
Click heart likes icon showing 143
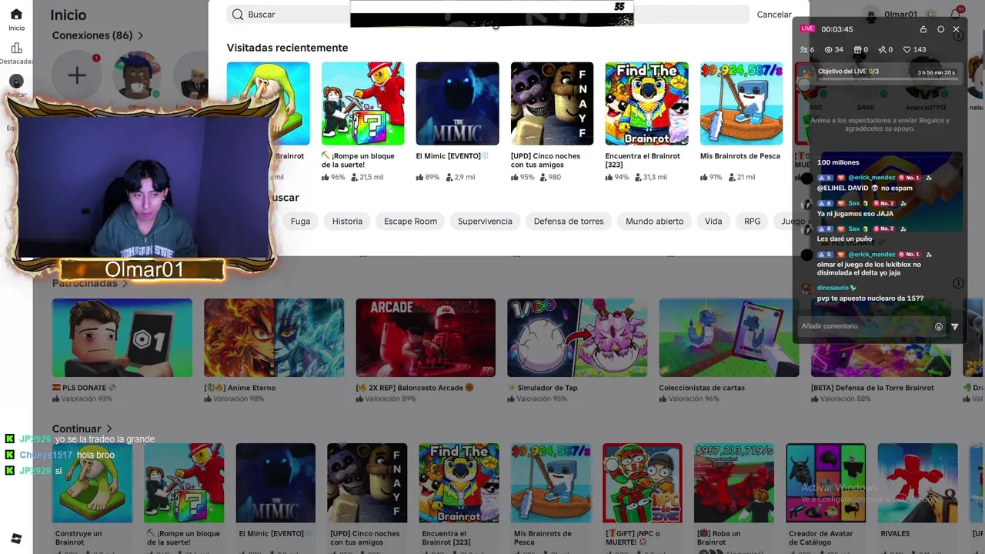[907, 49]
